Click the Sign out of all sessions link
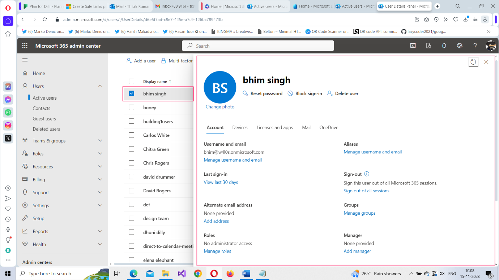This screenshot has height=280, width=499. click(366, 191)
